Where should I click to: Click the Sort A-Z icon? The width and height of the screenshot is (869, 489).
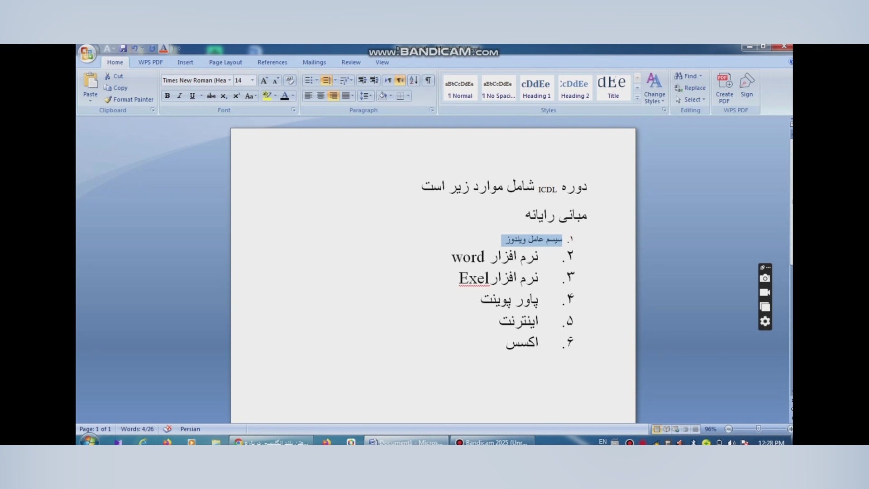click(x=413, y=81)
